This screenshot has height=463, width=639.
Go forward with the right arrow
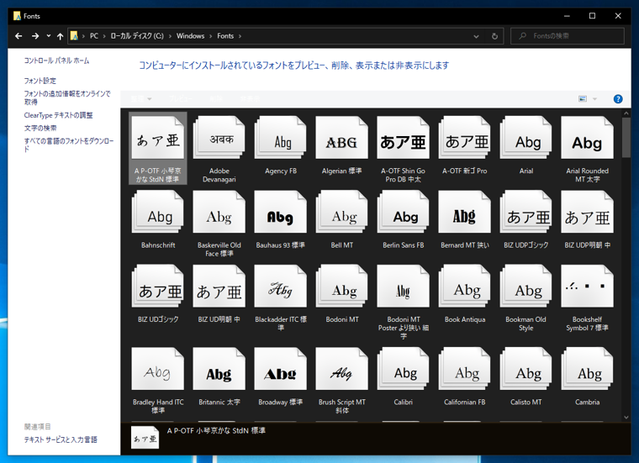[35, 36]
